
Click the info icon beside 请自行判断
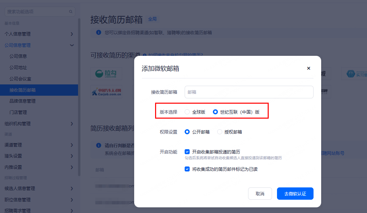click(x=99, y=145)
